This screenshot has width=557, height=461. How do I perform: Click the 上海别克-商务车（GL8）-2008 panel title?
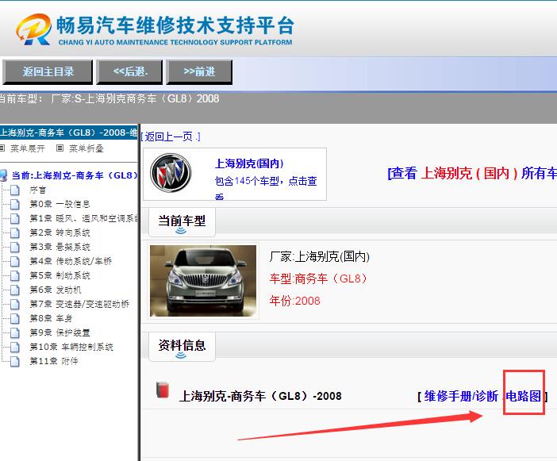69,133
